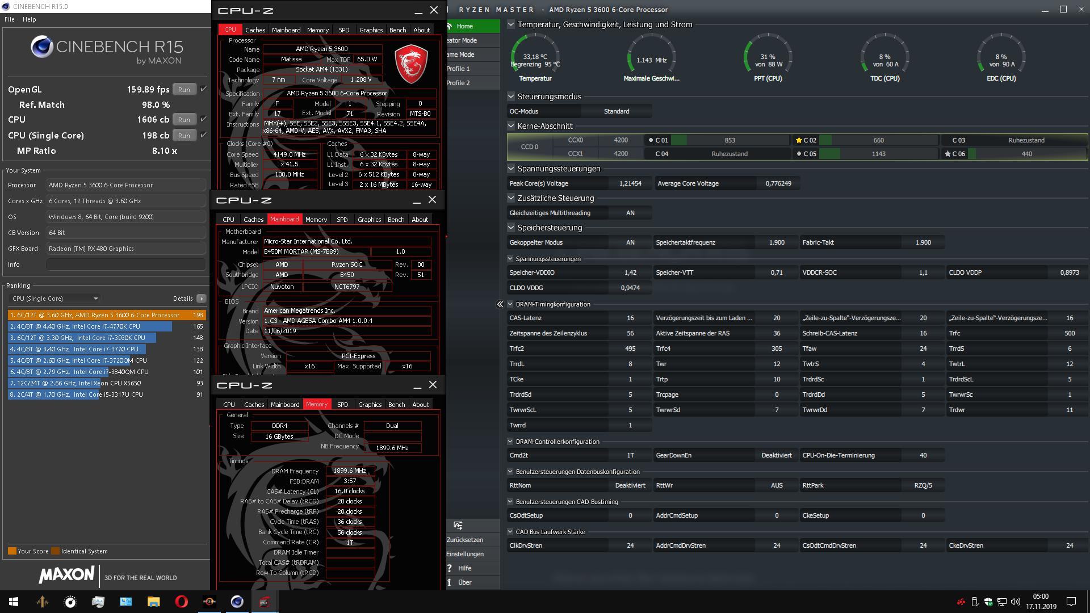1090x613 pixels.
Task: Open the About tab in bottom CPU-Z window
Action: (421, 405)
